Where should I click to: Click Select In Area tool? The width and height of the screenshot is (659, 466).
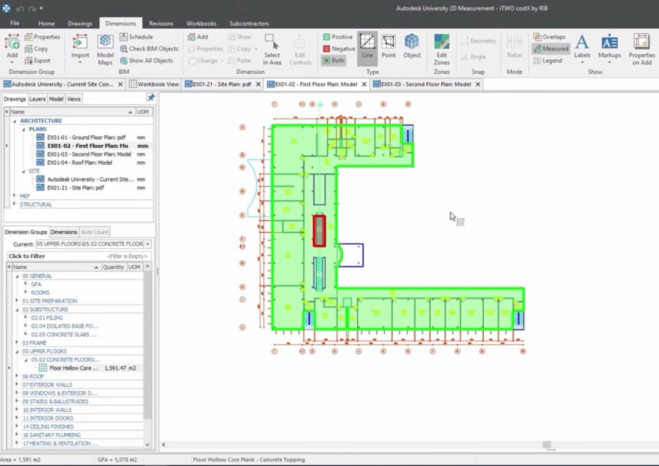(272, 49)
